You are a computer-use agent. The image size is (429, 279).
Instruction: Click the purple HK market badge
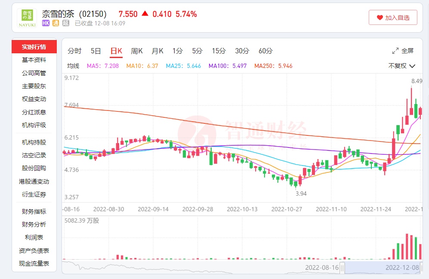(46, 23)
